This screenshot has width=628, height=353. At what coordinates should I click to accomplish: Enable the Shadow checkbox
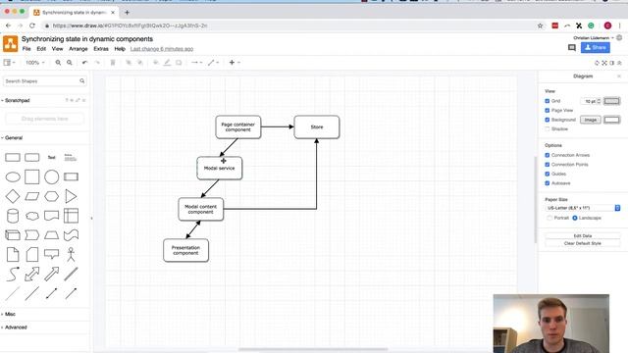pos(548,128)
